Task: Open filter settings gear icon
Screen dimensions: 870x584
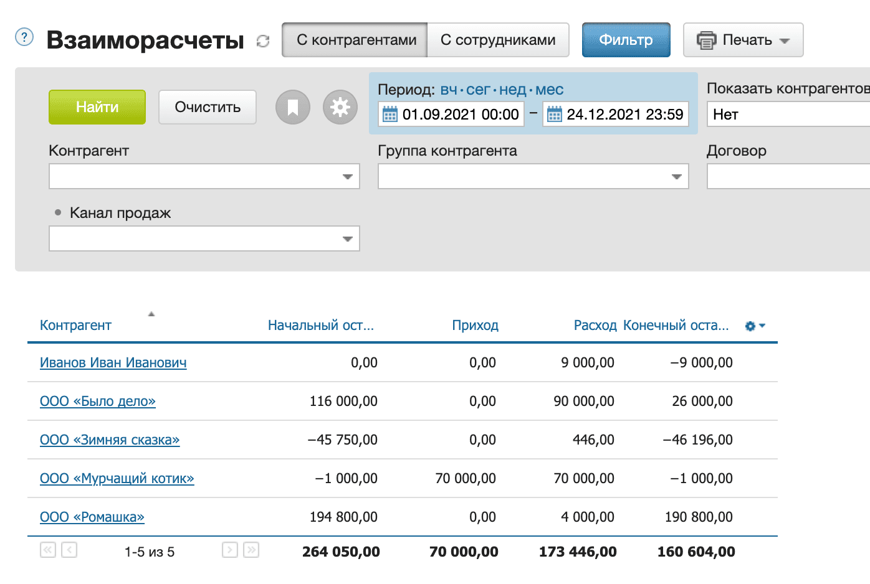Action: [x=340, y=107]
